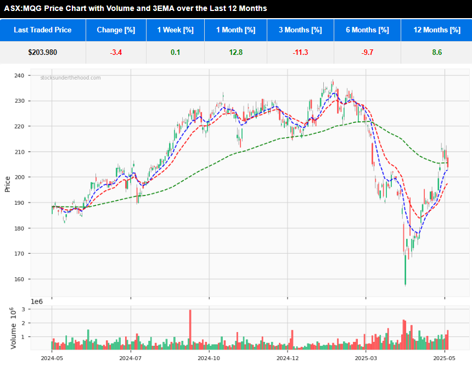The image size is (472, 365).
Task: Click the '6 Months [%]' column header
Action: pyautogui.click(x=367, y=30)
